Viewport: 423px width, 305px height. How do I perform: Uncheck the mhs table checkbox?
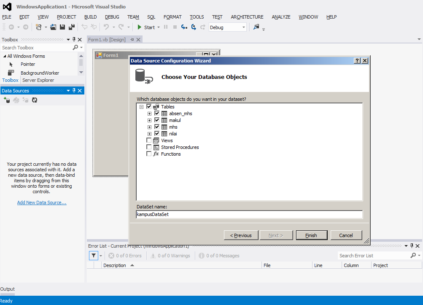(157, 127)
